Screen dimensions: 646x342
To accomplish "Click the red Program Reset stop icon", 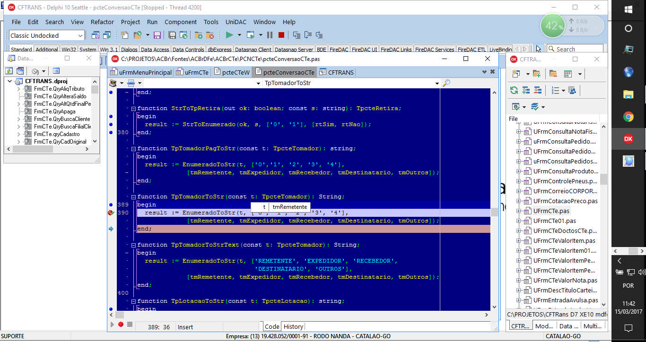I will 281,35.
